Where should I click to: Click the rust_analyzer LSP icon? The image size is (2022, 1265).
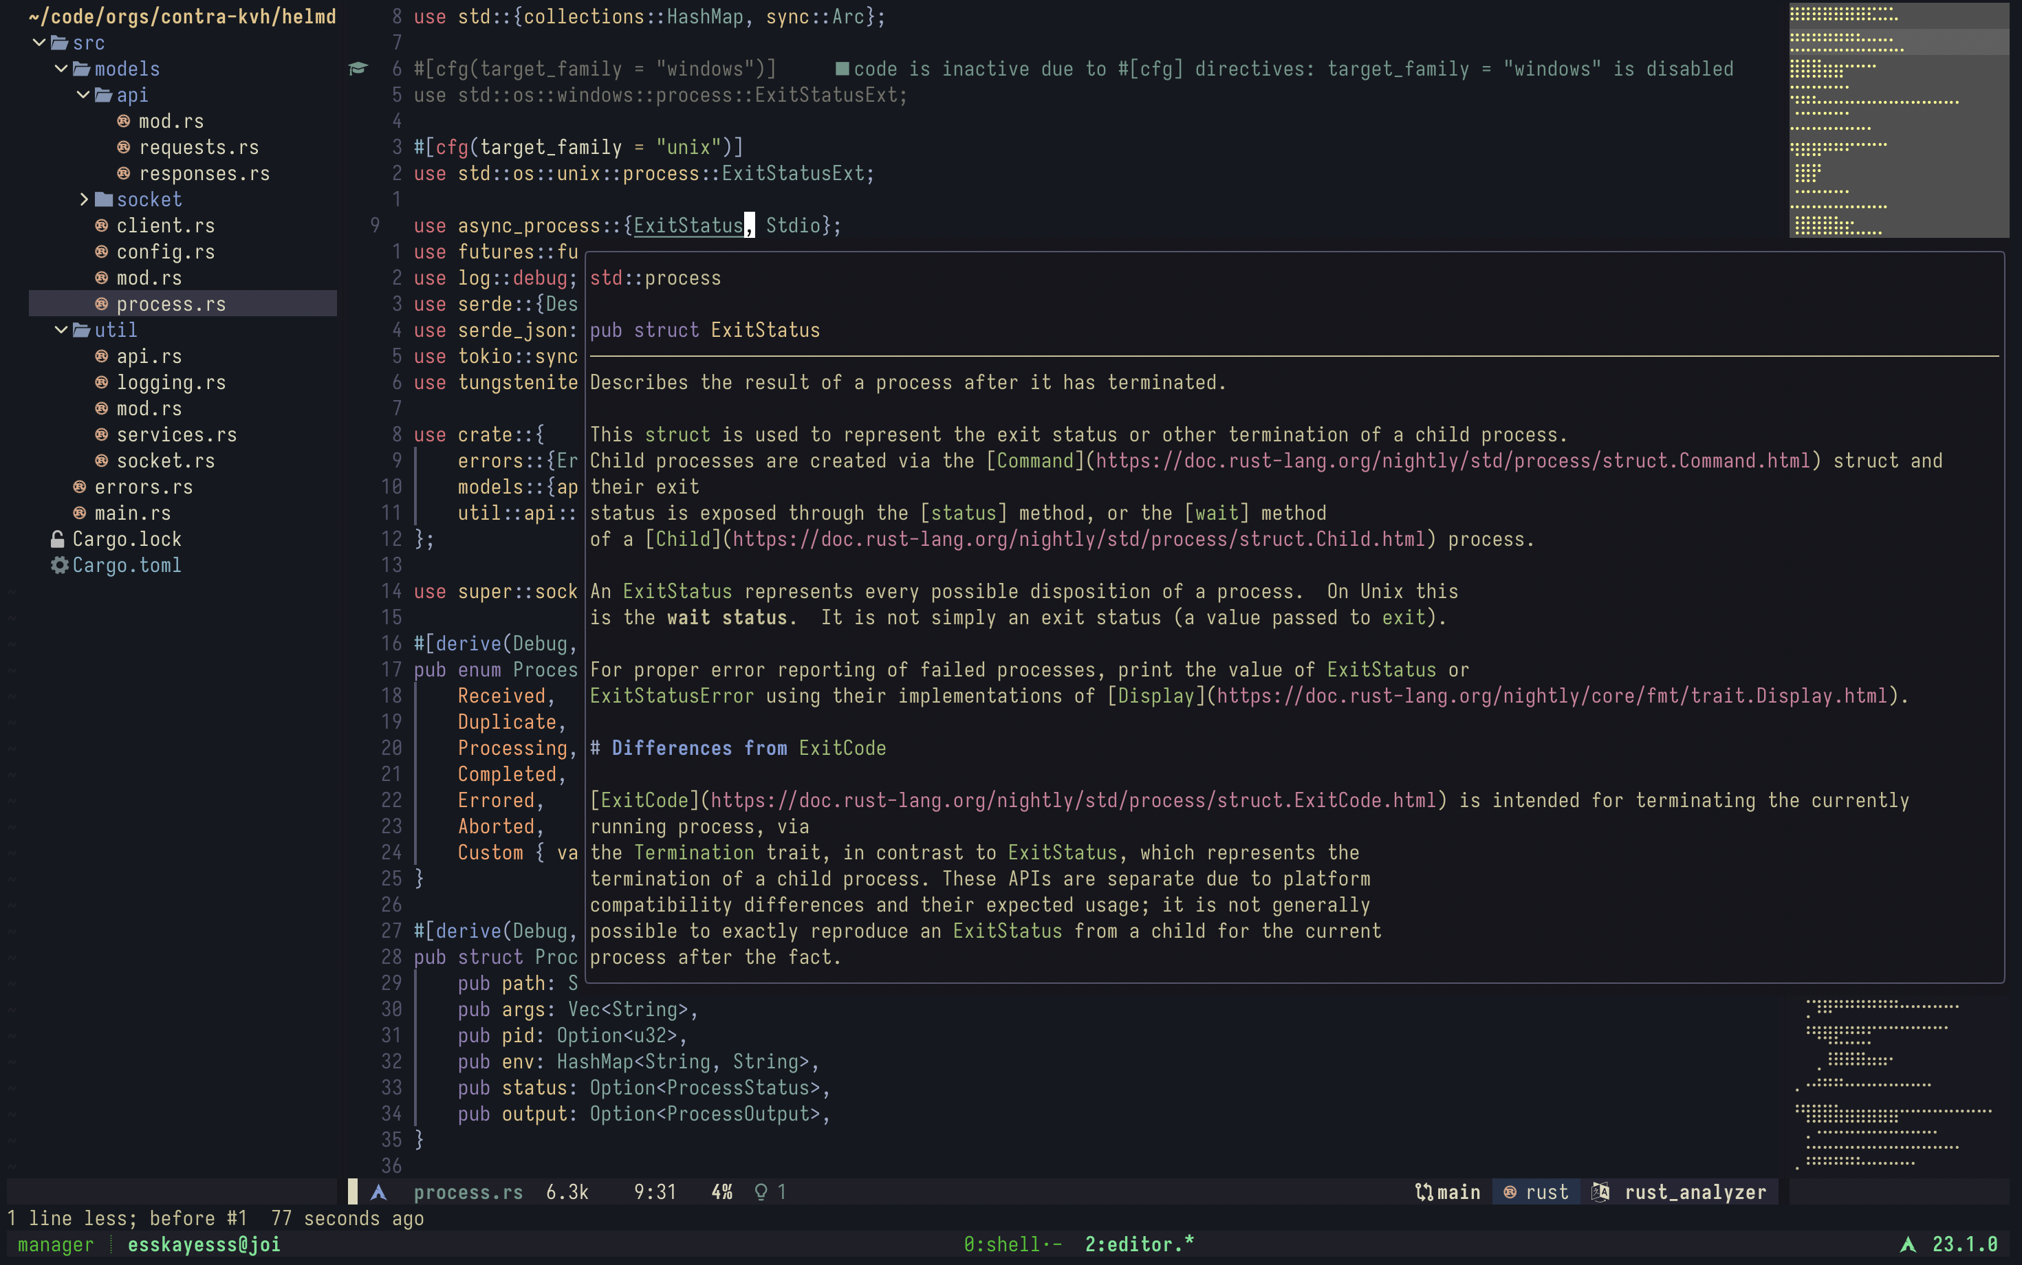1600,1192
